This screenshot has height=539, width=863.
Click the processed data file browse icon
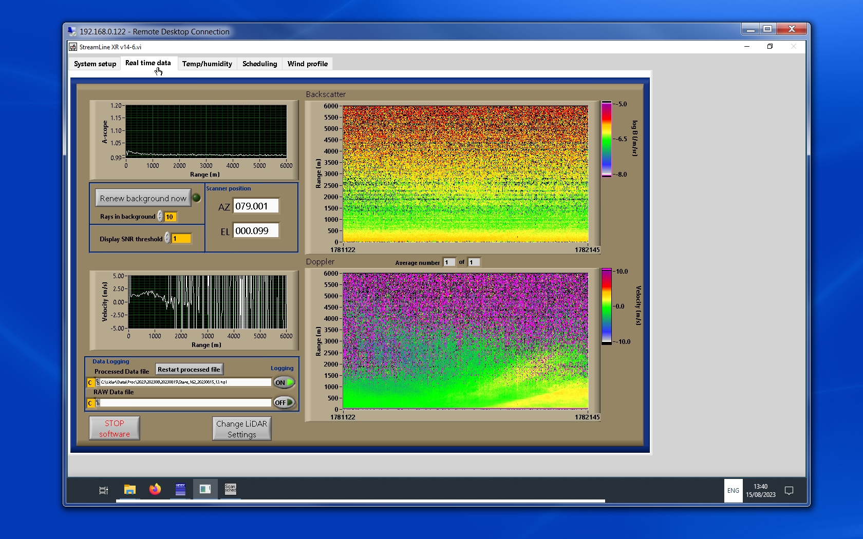pyautogui.click(x=98, y=382)
